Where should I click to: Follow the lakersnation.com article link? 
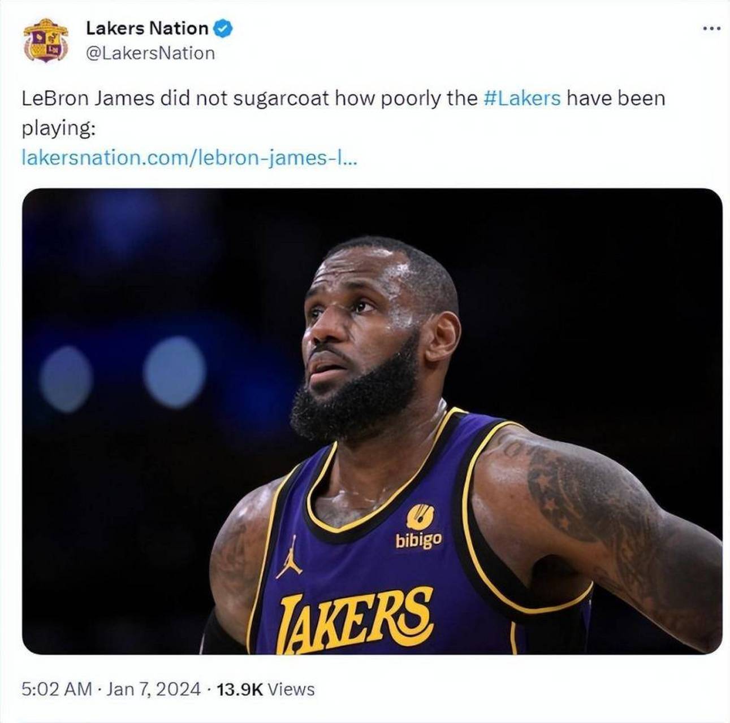[189, 157]
